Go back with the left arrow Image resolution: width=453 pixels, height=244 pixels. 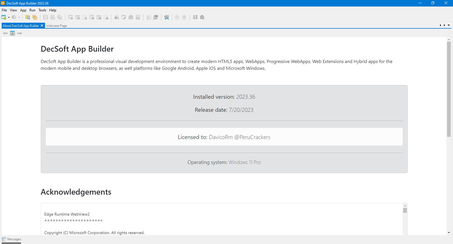point(5,33)
